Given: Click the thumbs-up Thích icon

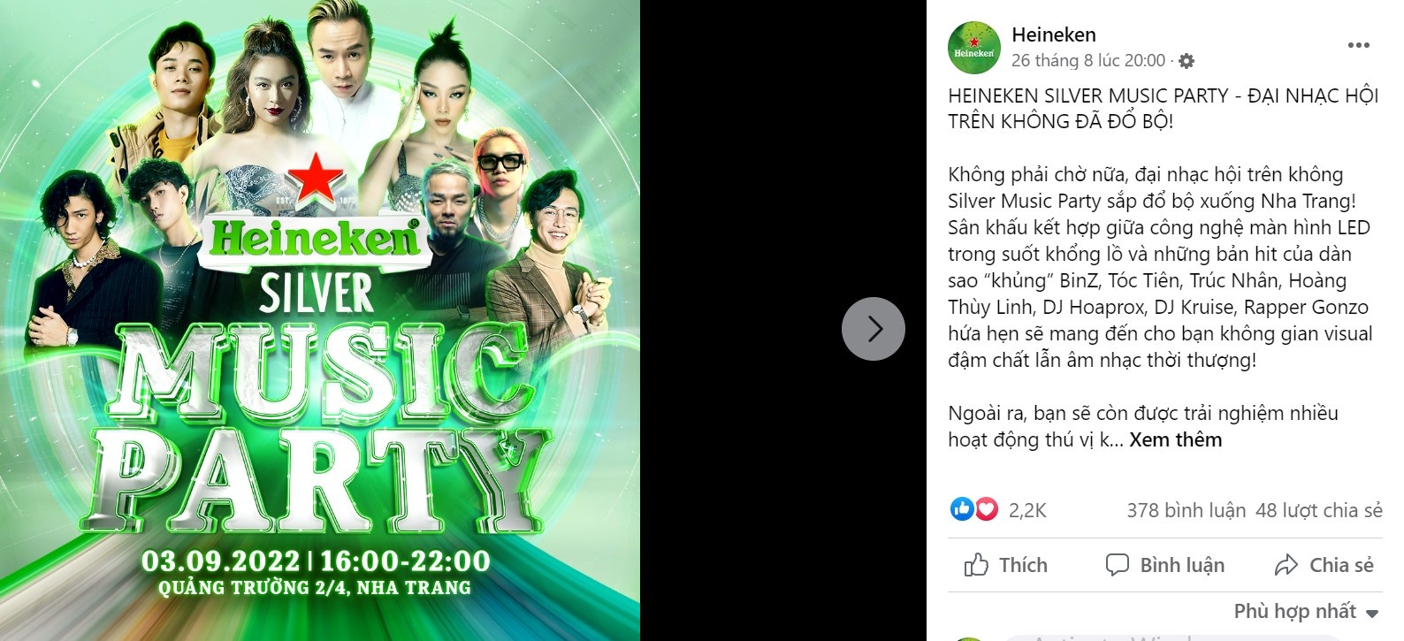Looking at the screenshot, I should point(976,565).
